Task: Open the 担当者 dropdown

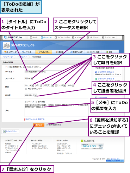Action: point(31,95)
